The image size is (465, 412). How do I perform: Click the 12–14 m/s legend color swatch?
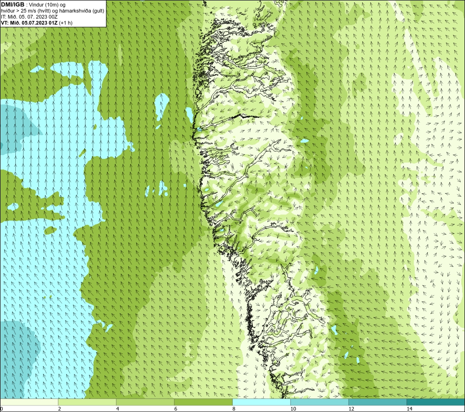378,402
